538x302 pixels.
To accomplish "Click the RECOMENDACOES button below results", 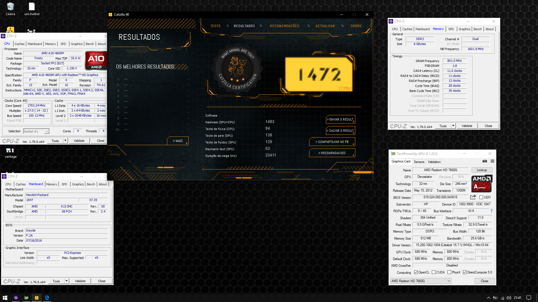I will tap(332, 153).
